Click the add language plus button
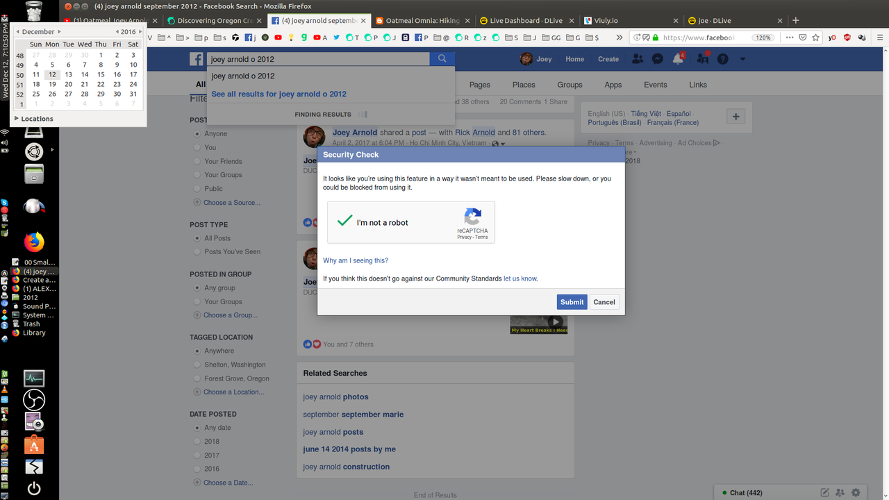The width and height of the screenshot is (889, 500). [736, 117]
